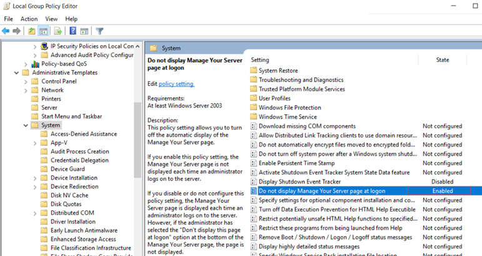Click the System Restore folder icon

click(x=253, y=71)
